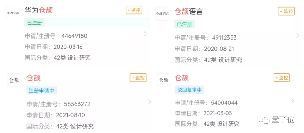
Task: Open chevron for registration 58363272
Action: (149, 102)
